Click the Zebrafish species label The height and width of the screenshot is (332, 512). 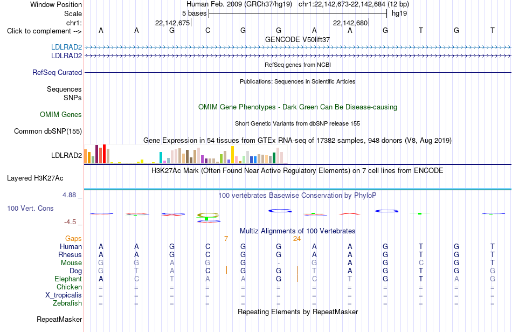[67, 303]
